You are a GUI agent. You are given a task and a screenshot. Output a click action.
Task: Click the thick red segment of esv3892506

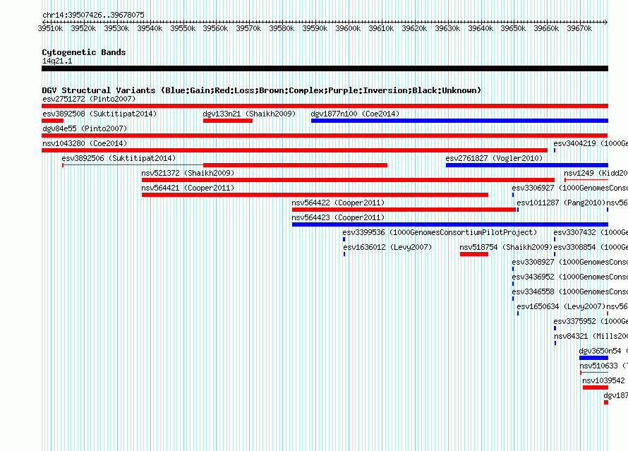click(295, 165)
